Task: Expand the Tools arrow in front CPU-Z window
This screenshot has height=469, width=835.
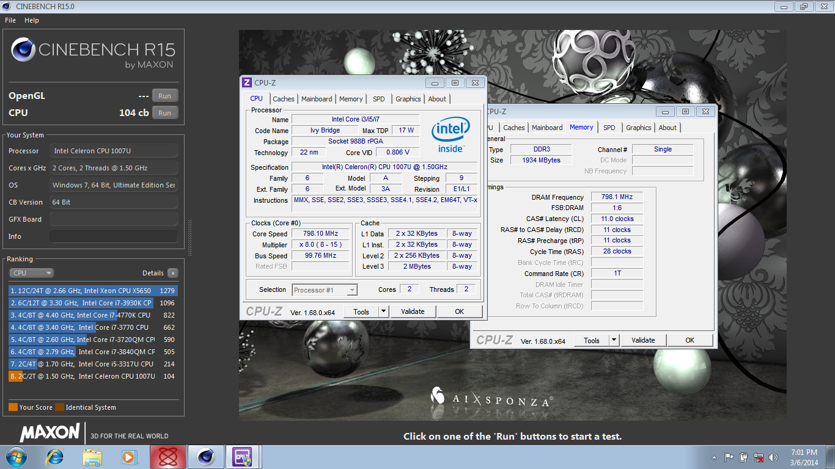Action: pos(383,311)
